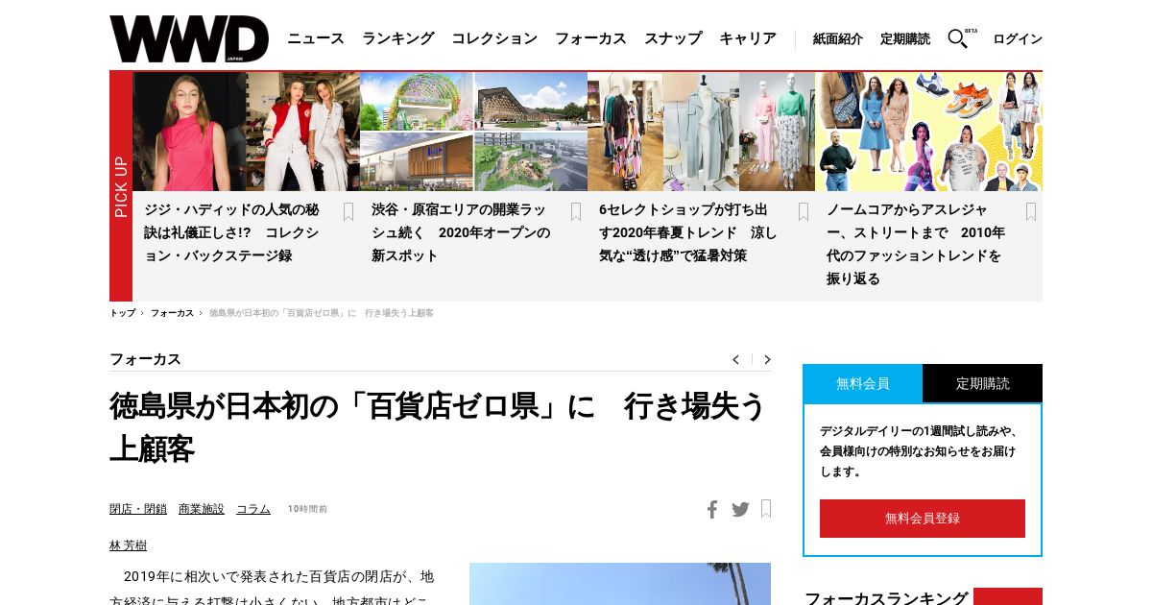Open headline 渋谷・原宿エリアの開業ラッシュ続く
Viewport: 1152px width, 605px height.
[x=461, y=232]
